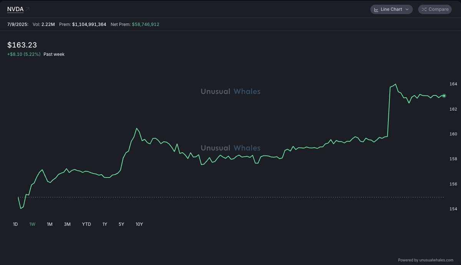461x265 pixels.
Task: Click the 156 y-axis label
Action: pos(453,184)
